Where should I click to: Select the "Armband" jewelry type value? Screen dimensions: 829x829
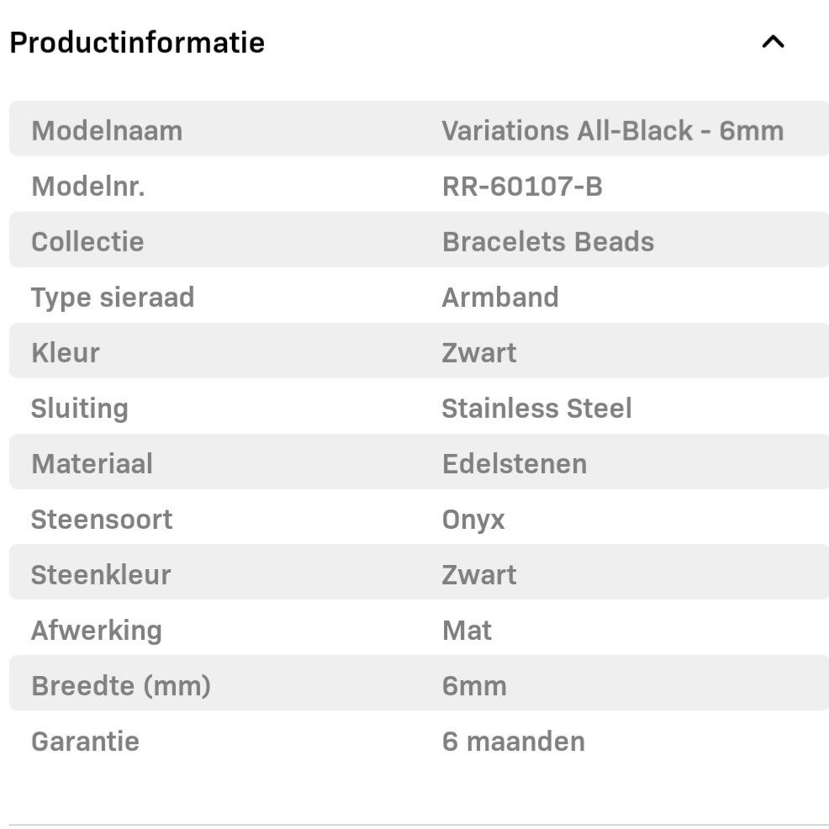coord(499,297)
